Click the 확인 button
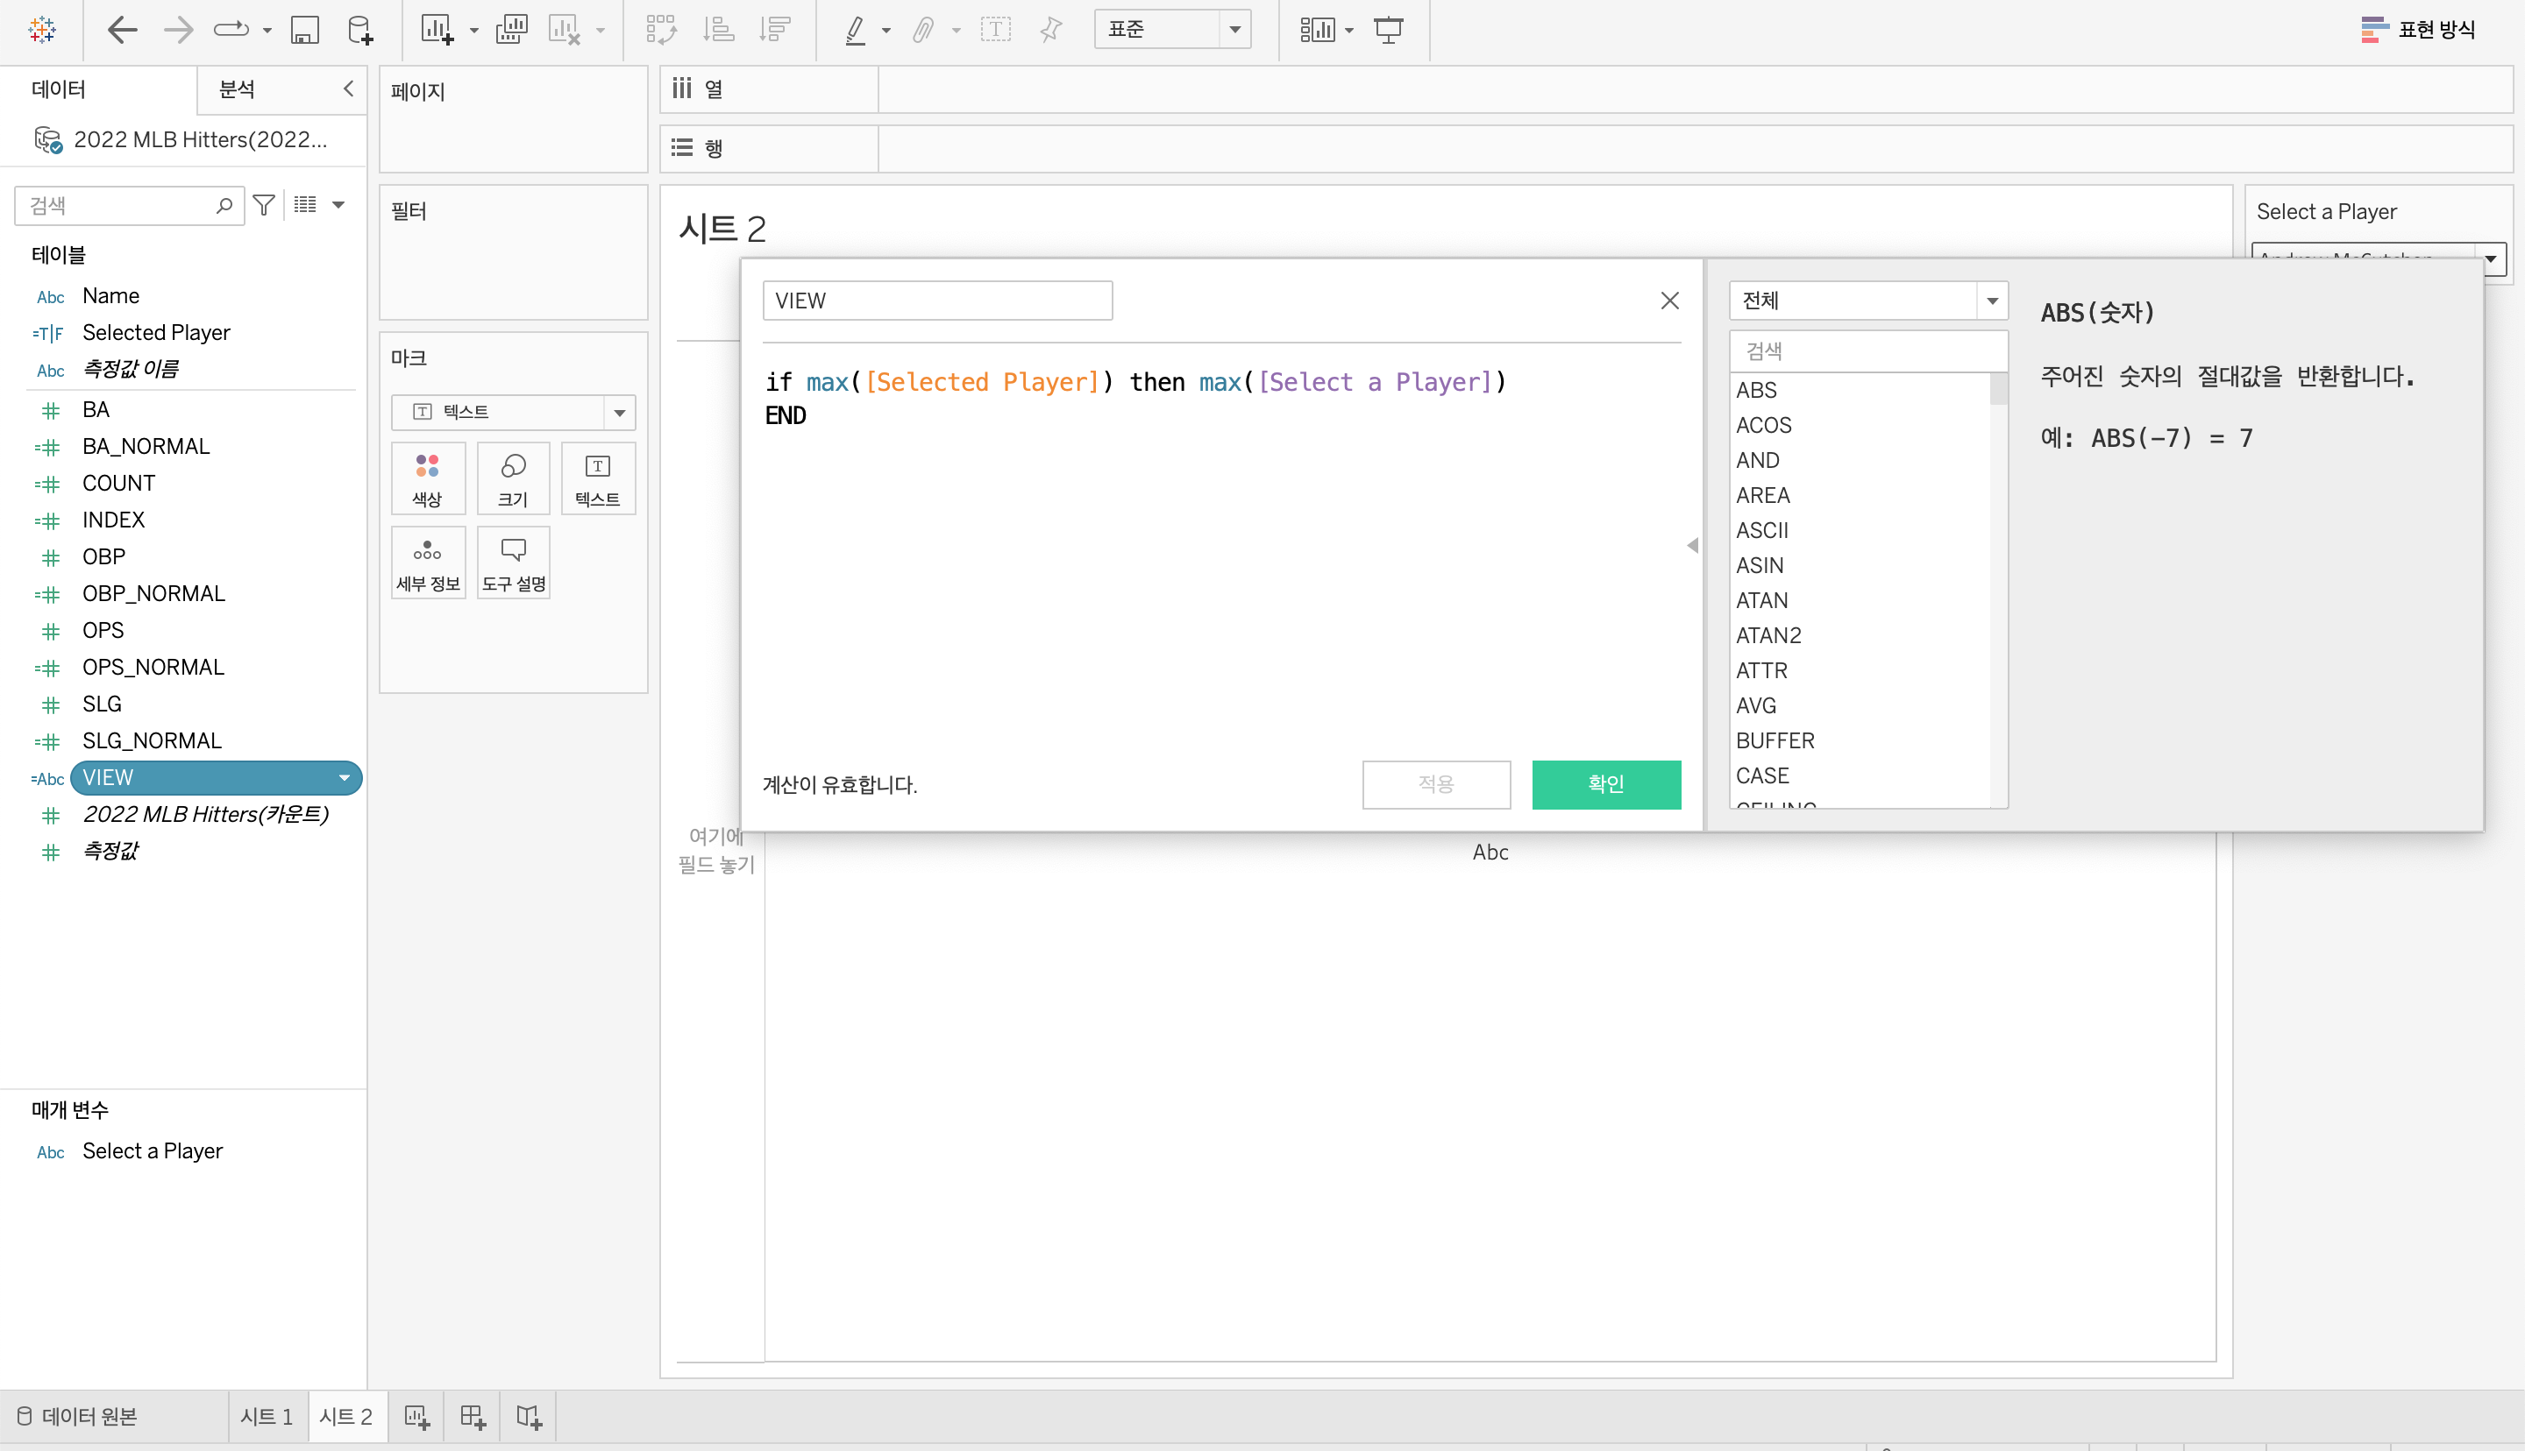Screen dimensions: 2525x1451 [x=1606, y=784]
